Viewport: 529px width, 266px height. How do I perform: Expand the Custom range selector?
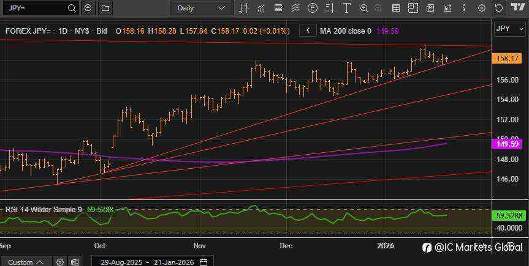[x=26, y=262]
